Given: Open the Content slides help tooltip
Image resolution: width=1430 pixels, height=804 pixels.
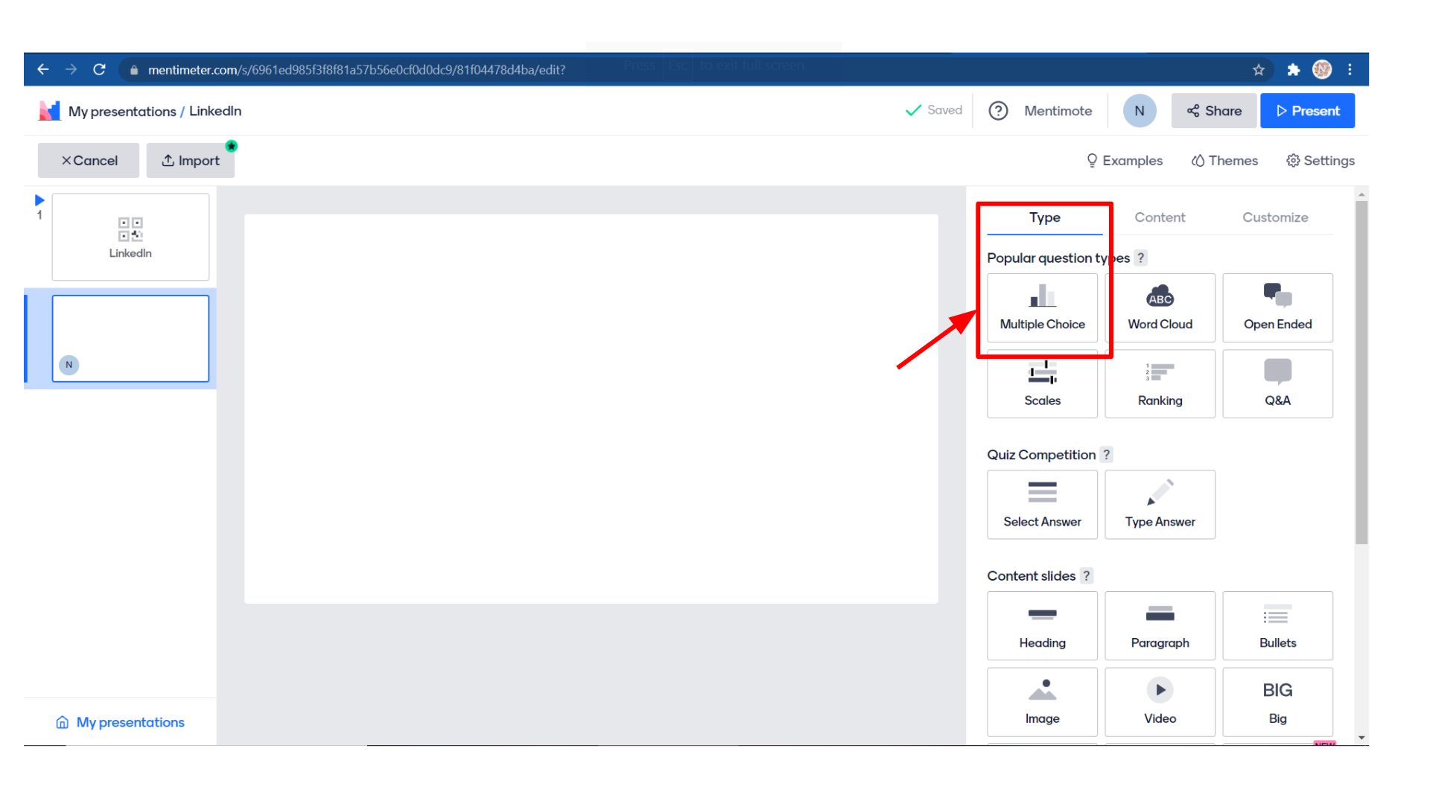Looking at the screenshot, I should click(1087, 575).
